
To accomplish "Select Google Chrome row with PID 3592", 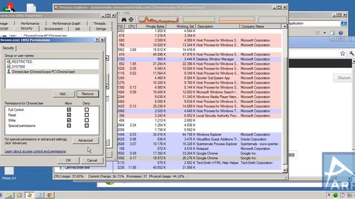I will [x=199, y=154].
